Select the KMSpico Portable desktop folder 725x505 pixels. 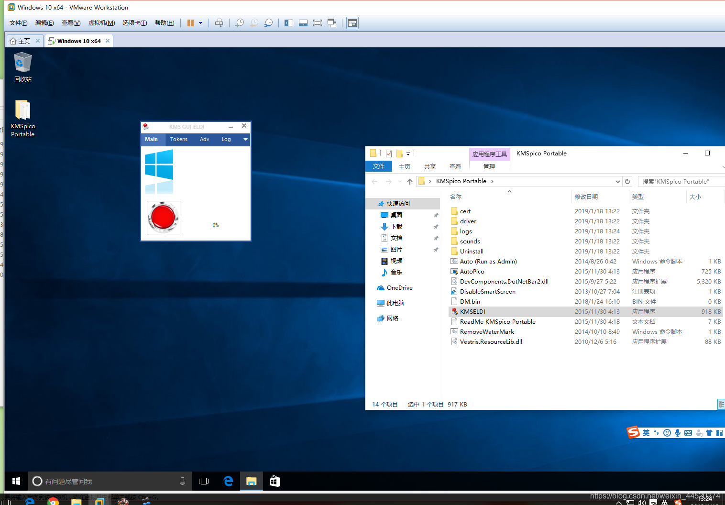click(22, 118)
